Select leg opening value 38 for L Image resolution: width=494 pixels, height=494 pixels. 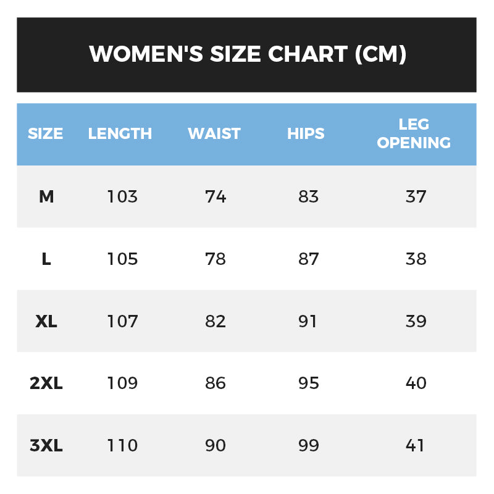pos(416,259)
